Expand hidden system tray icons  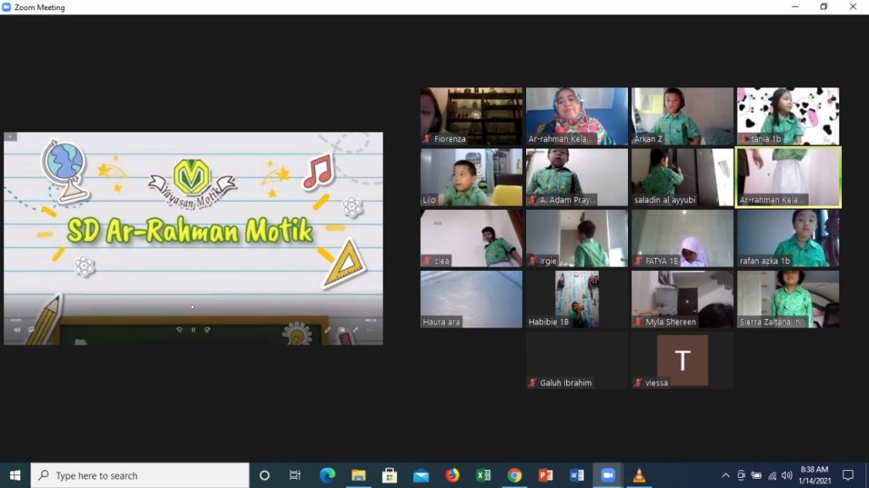point(726,475)
